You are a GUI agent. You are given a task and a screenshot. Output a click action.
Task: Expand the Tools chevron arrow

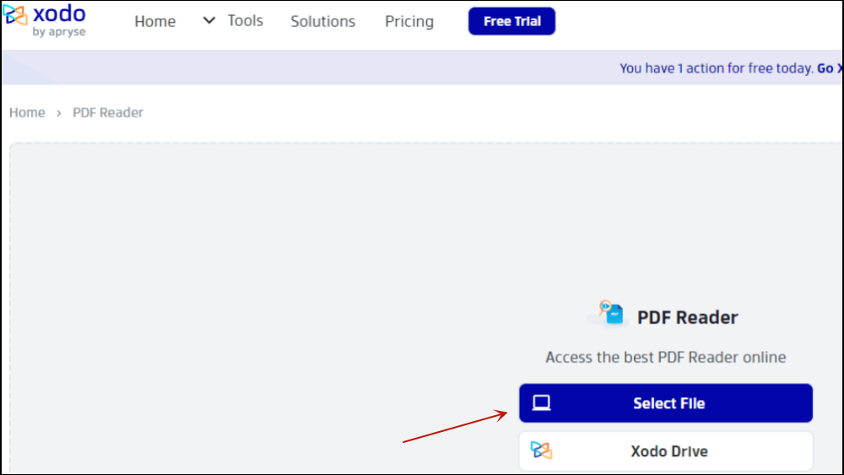point(208,20)
